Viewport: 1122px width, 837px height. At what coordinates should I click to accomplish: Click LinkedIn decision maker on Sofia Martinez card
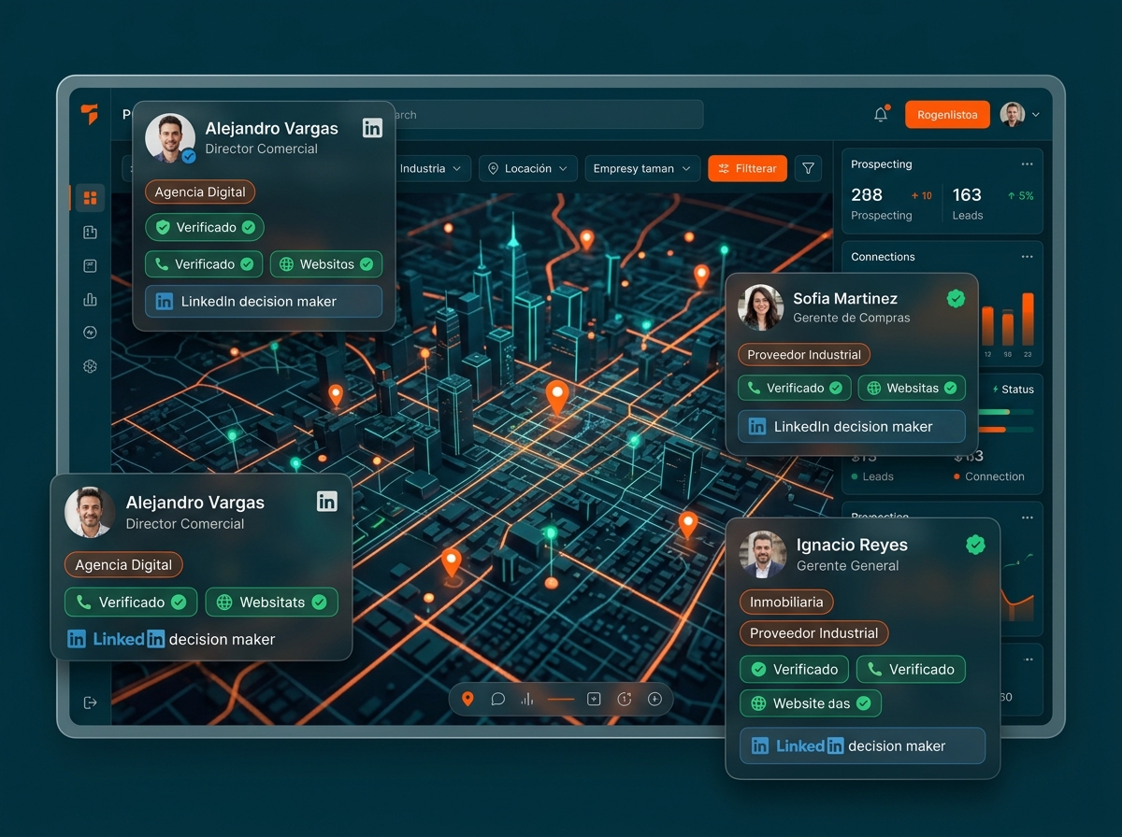(851, 426)
